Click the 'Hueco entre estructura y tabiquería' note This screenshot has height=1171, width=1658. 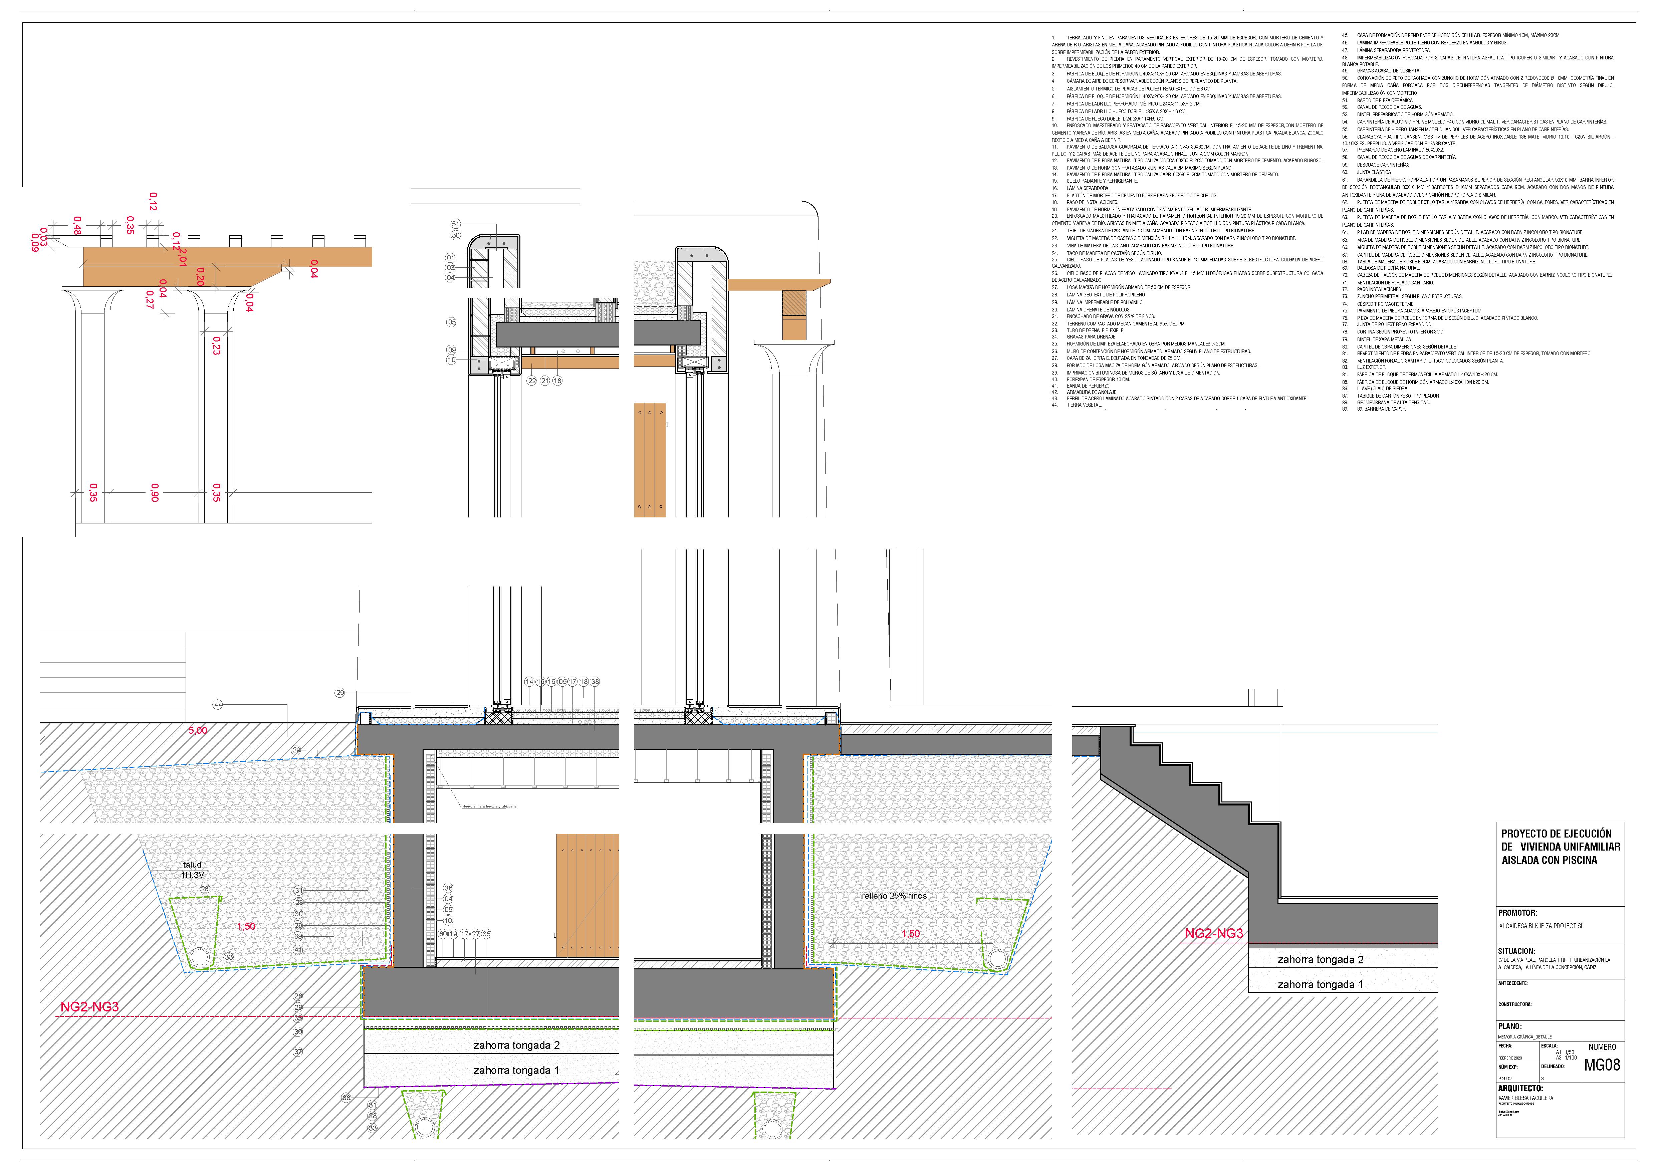coord(490,806)
